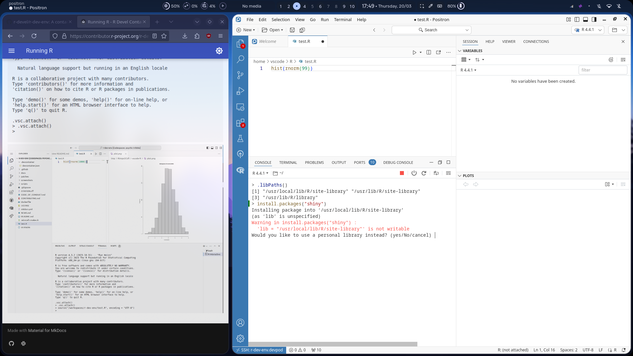This screenshot has height=356, width=633.
Task: Open the Open file/folder dropdown
Action: tap(272, 30)
